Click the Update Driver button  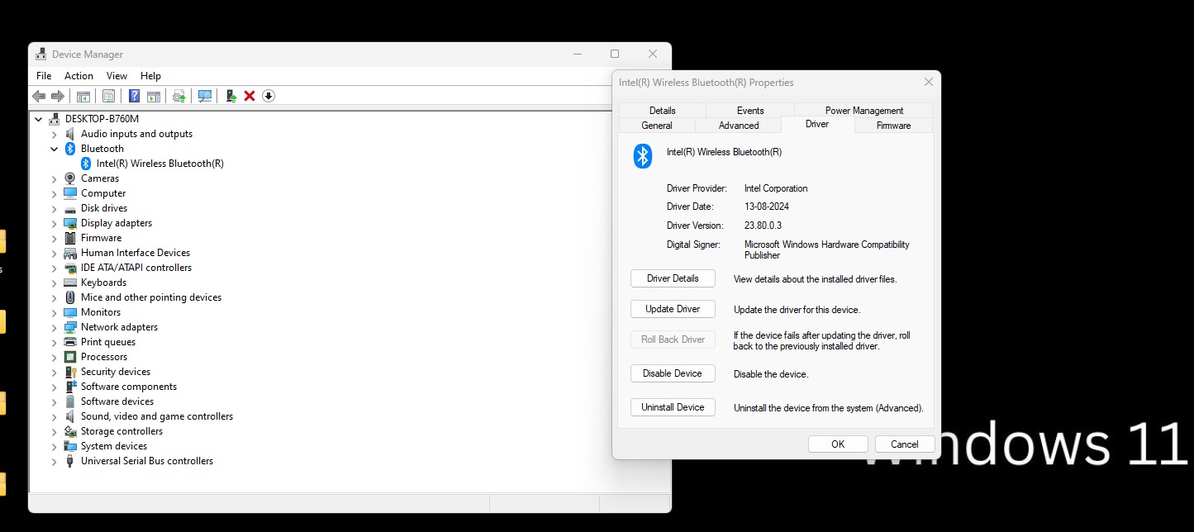(x=673, y=309)
